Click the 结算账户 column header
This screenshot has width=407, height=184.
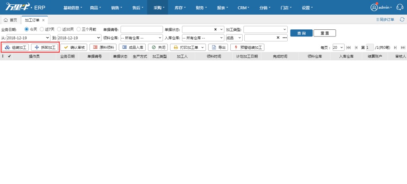point(375,56)
